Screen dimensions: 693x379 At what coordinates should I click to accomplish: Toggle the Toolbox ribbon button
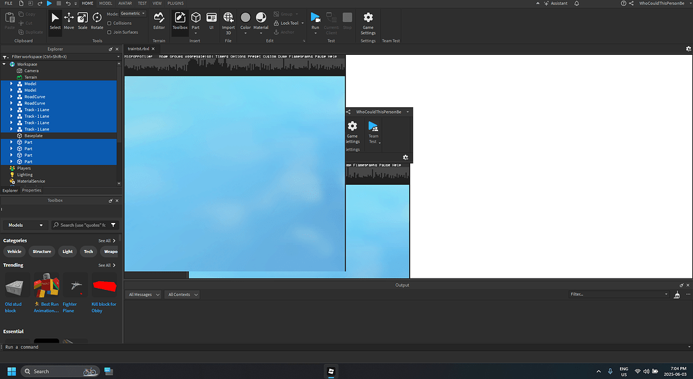(180, 21)
